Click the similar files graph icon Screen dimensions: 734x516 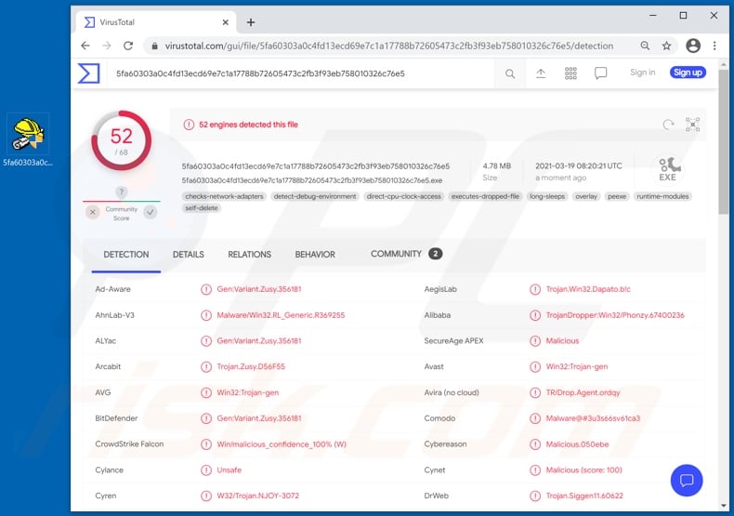pyautogui.click(x=692, y=125)
